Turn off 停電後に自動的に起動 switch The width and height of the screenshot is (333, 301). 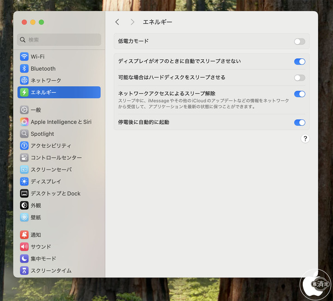[x=299, y=123]
